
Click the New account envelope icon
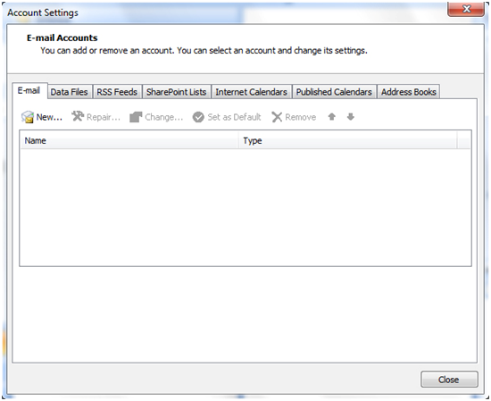[x=28, y=117]
